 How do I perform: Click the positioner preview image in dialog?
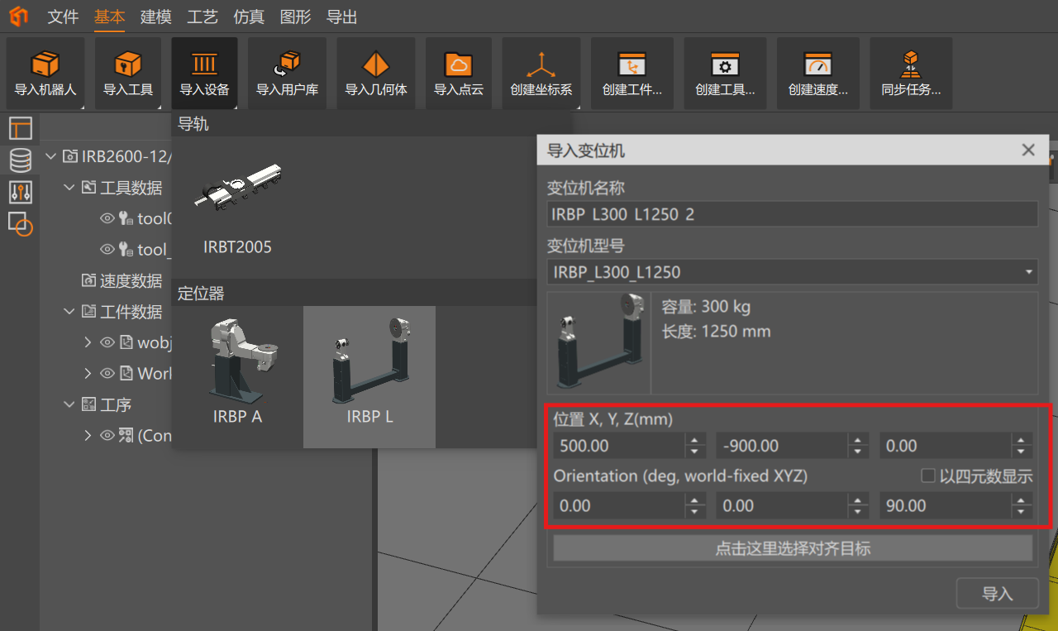[599, 342]
